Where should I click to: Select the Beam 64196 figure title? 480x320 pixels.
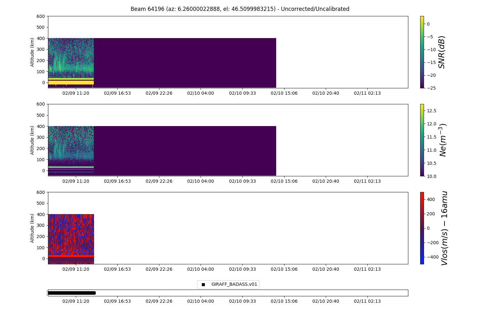(x=240, y=9)
